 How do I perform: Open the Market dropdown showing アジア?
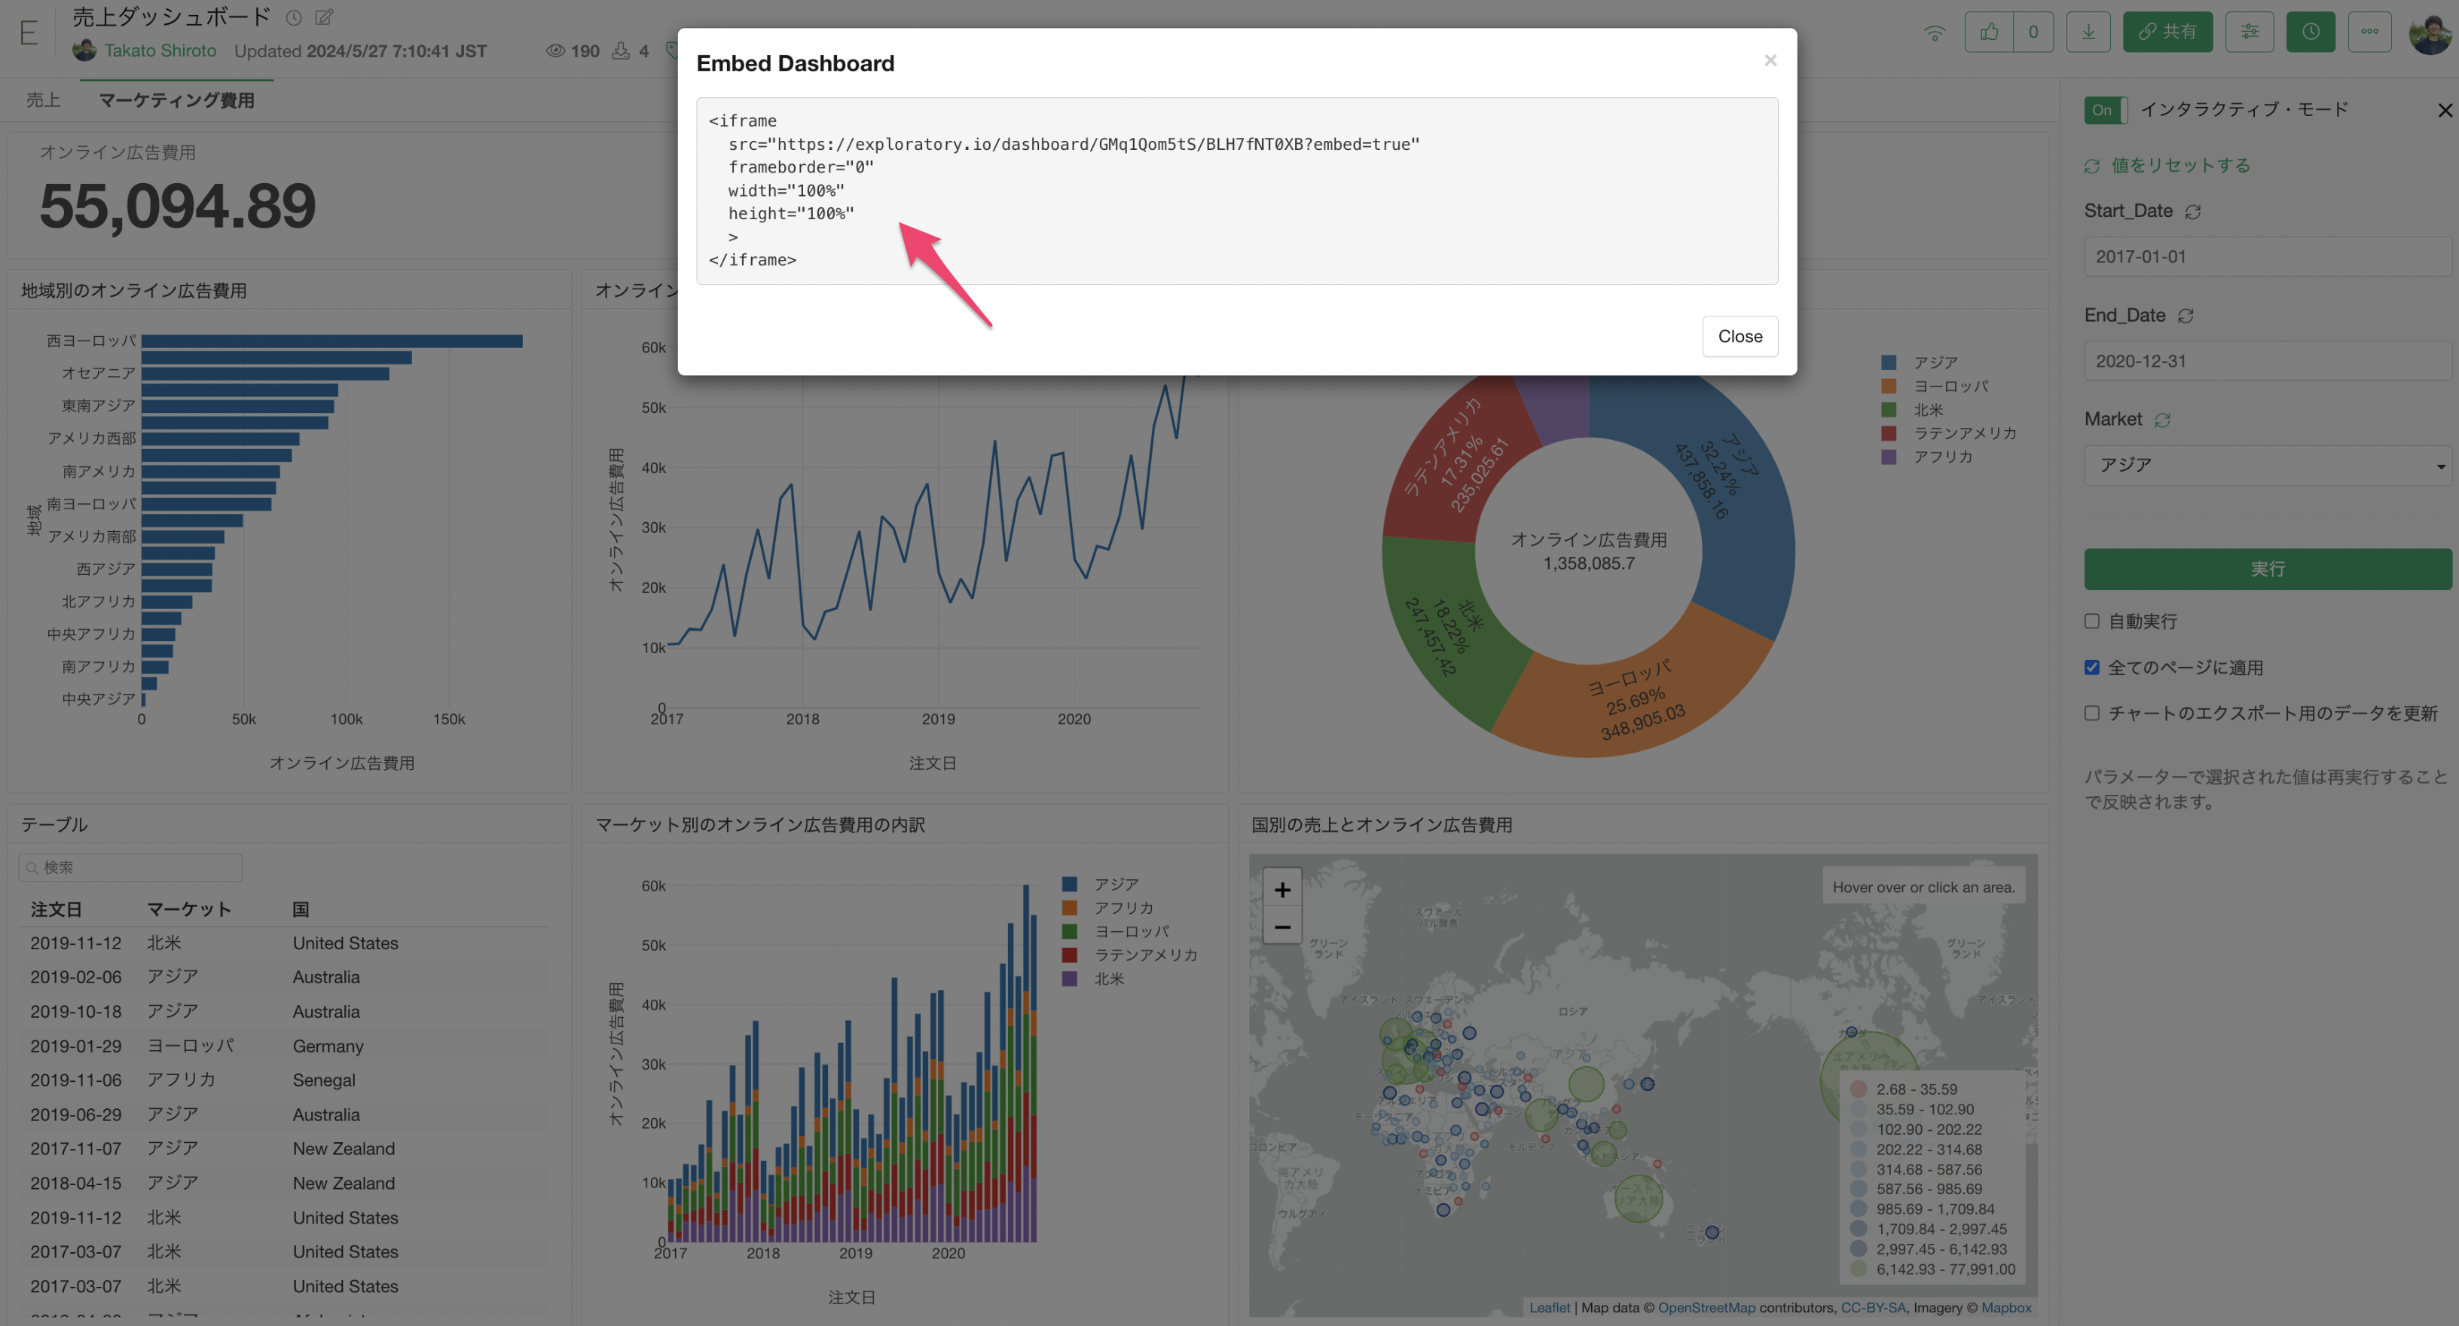[2267, 465]
